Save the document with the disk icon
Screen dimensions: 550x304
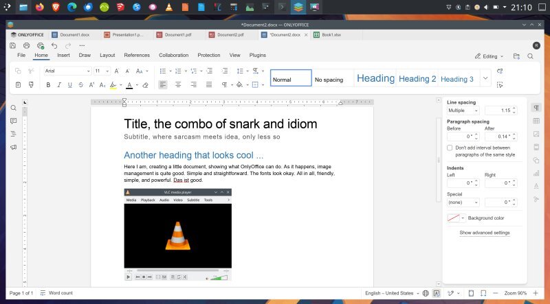(12, 45)
